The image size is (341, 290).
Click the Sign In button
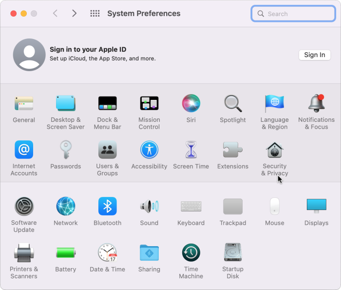(315, 55)
